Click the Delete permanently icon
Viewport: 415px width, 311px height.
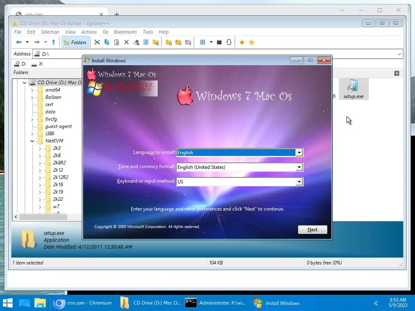click(136, 42)
